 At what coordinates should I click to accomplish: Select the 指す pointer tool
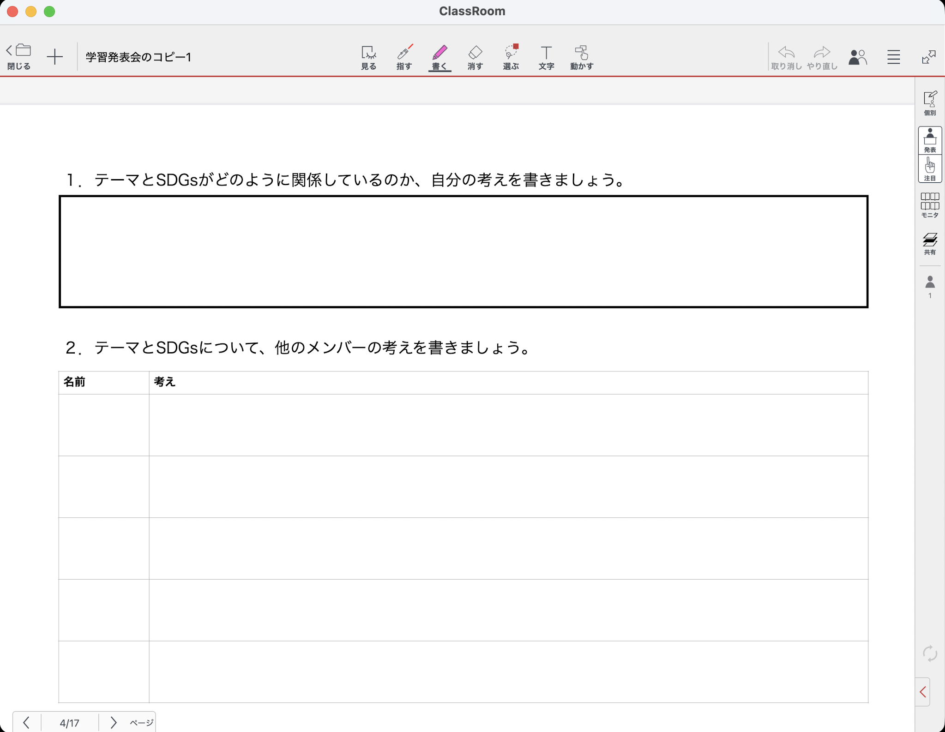(404, 57)
